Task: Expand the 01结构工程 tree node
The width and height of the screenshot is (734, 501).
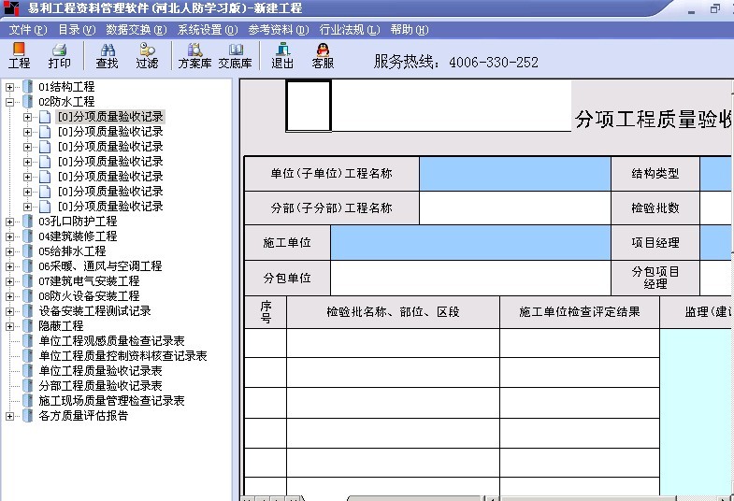Action: tap(10, 87)
